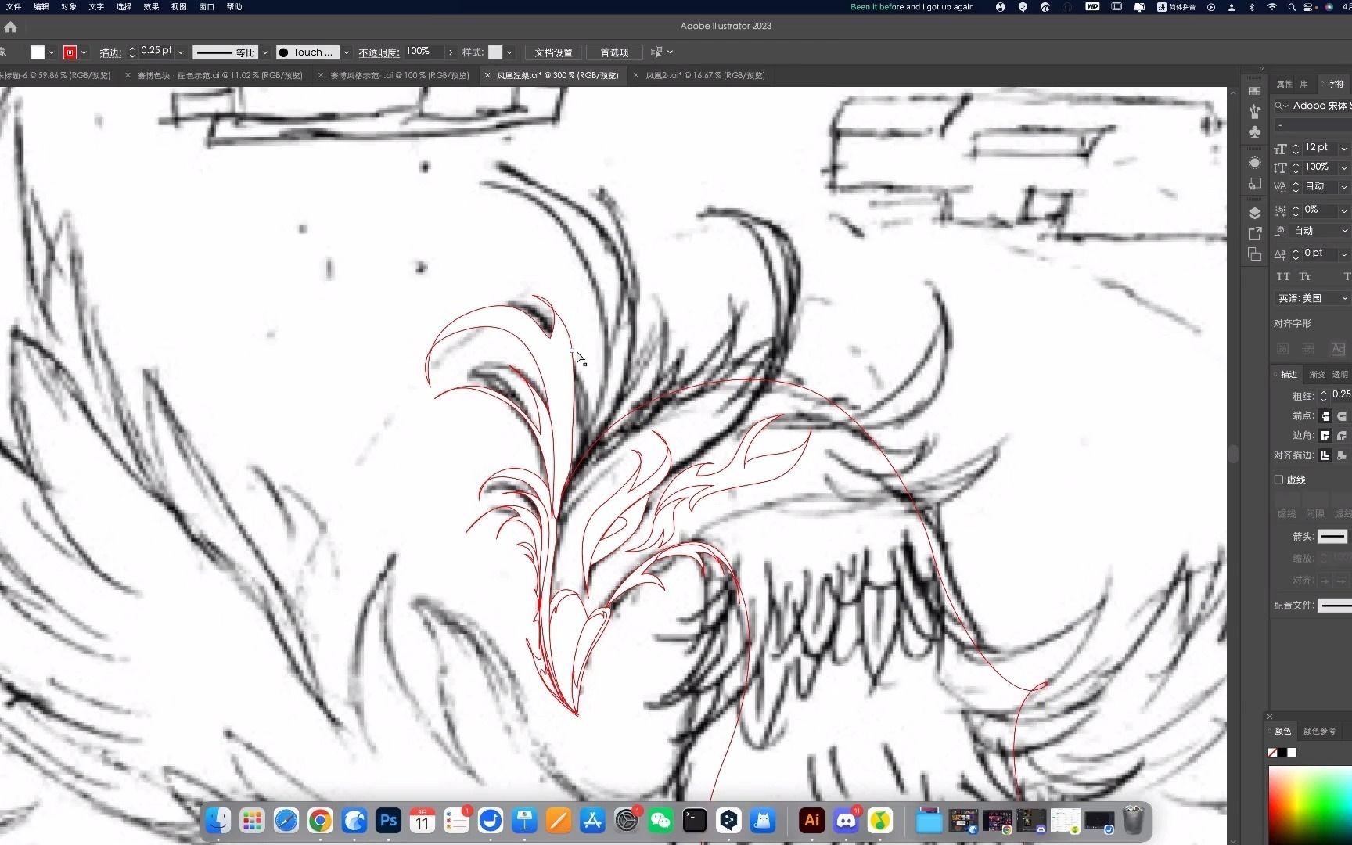This screenshot has height=845, width=1352.
Task: Open Google Chrome from the Dock
Action: coord(320,821)
